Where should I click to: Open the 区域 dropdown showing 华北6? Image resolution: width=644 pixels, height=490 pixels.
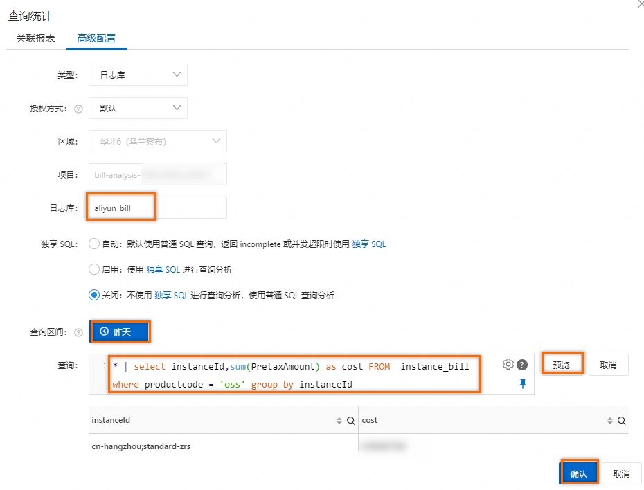point(158,141)
